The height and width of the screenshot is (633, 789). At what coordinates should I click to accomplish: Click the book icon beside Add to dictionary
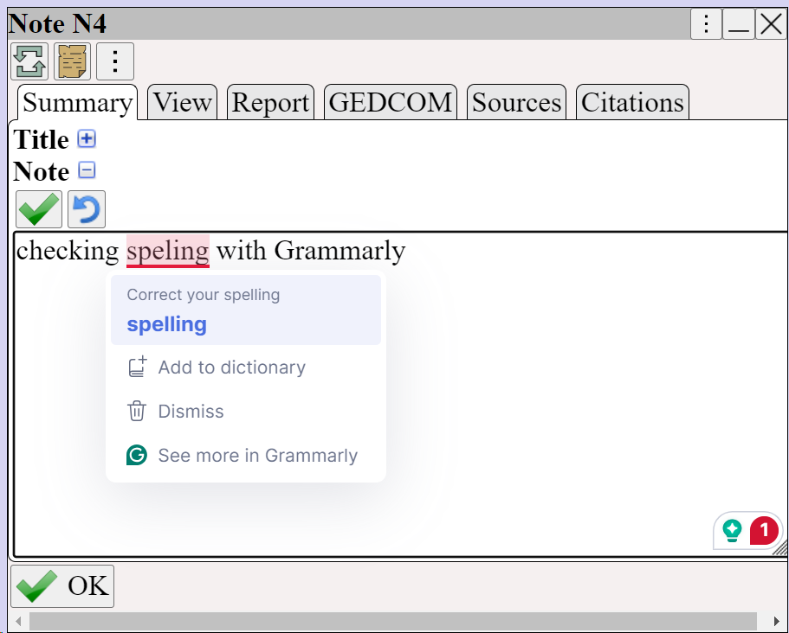pyautogui.click(x=137, y=367)
